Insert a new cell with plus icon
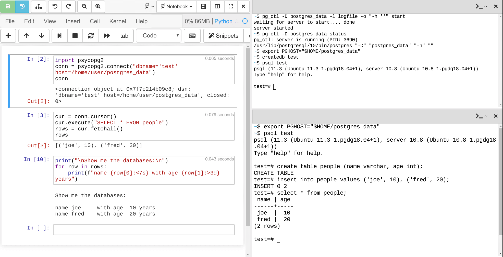503x257 pixels. click(8, 36)
